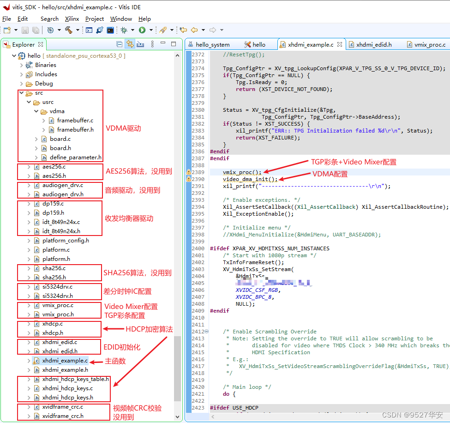Screen dimensions: 450x423
Task: Click Collapse All in Explorer
Action: [x=120, y=44]
